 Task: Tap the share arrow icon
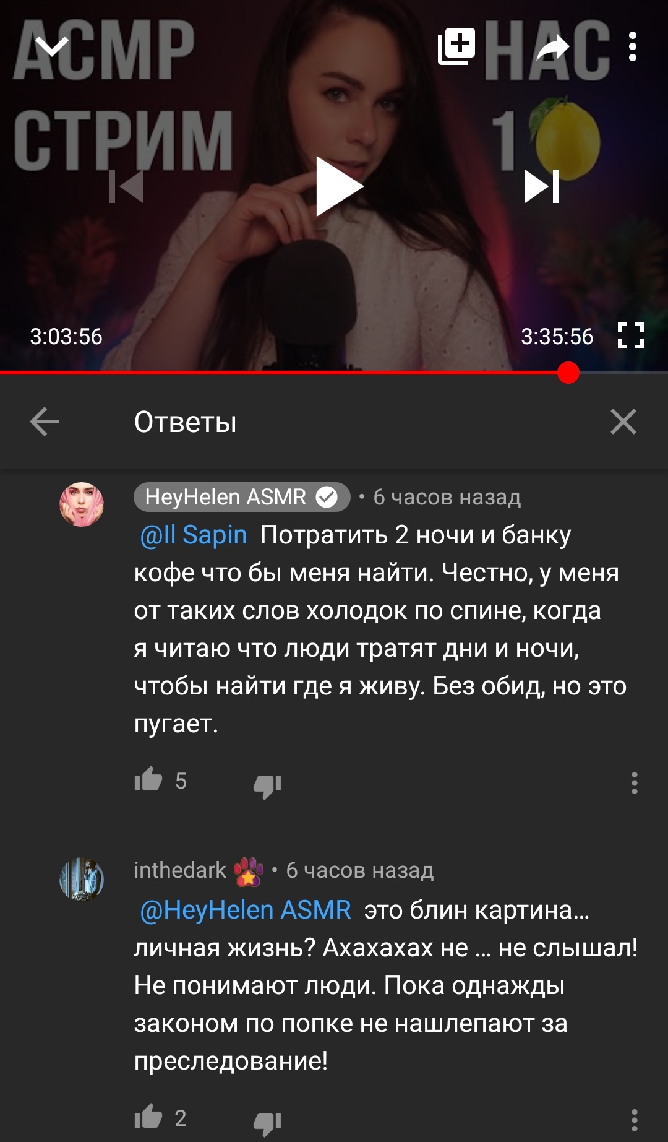coord(552,47)
